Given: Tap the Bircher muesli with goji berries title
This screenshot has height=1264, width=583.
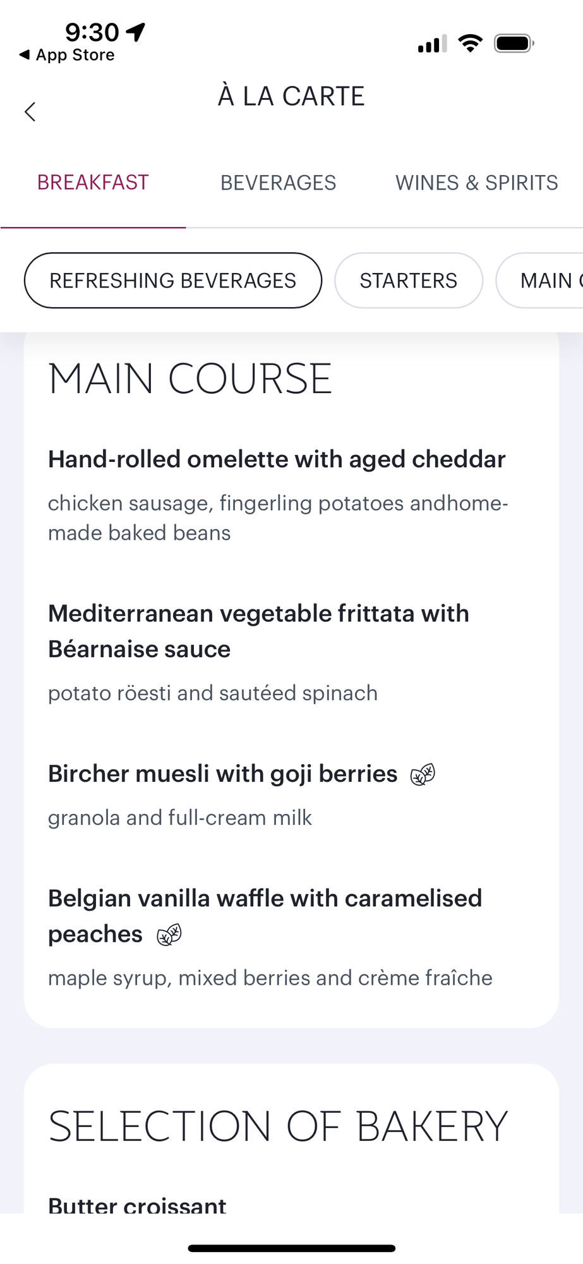Looking at the screenshot, I should (223, 774).
